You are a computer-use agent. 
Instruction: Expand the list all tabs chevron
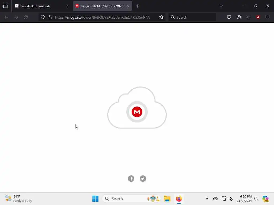(x=221, y=6)
